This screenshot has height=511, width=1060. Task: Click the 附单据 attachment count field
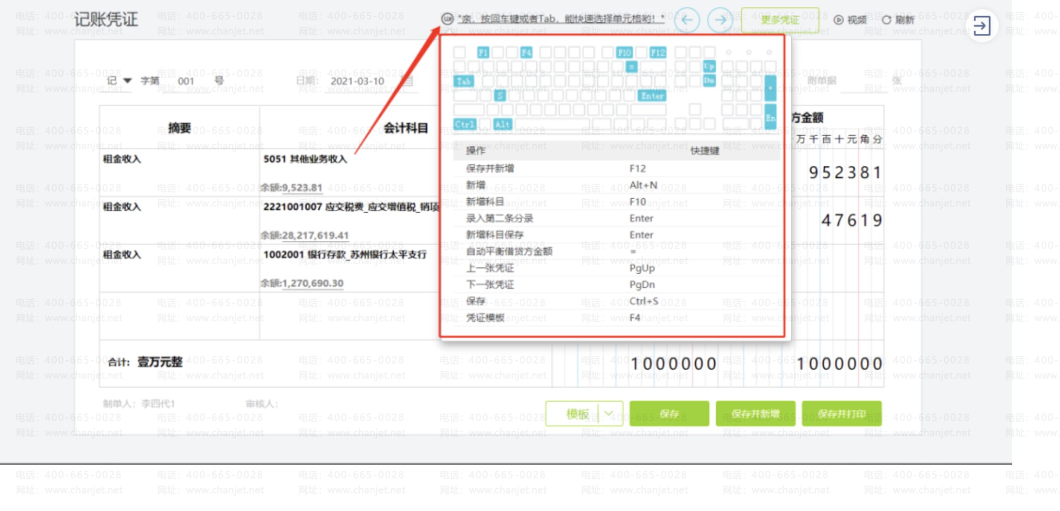865,81
